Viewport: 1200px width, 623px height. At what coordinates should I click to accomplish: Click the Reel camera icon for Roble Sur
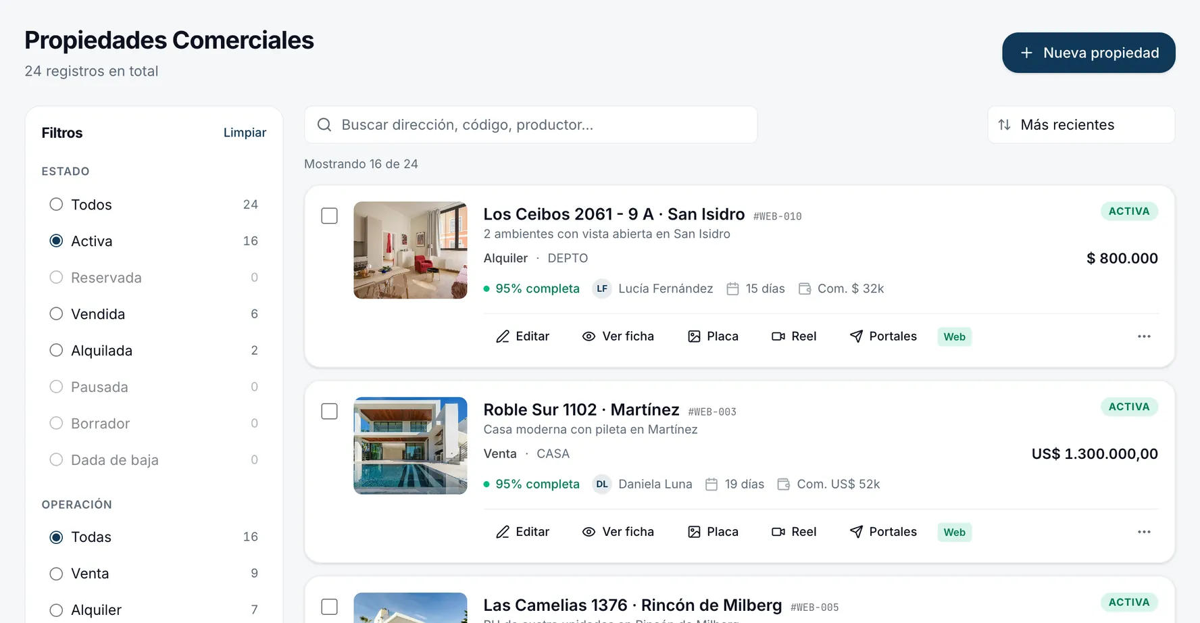click(778, 532)
